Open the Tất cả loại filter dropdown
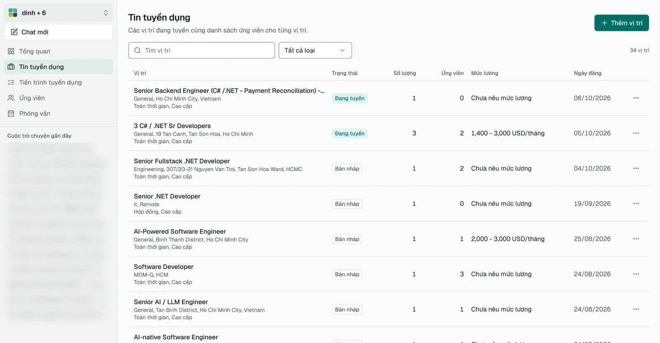Screen dimensions: 660x343 click(x=315, y=50)
